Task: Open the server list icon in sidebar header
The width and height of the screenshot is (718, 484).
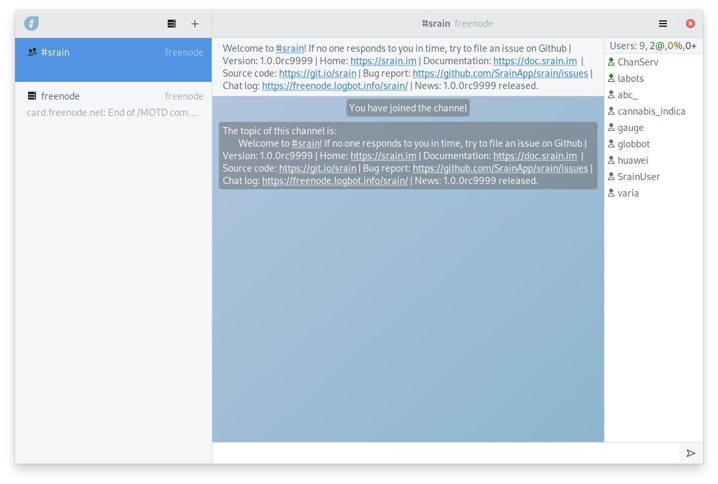Action: (x=172, y=24)
